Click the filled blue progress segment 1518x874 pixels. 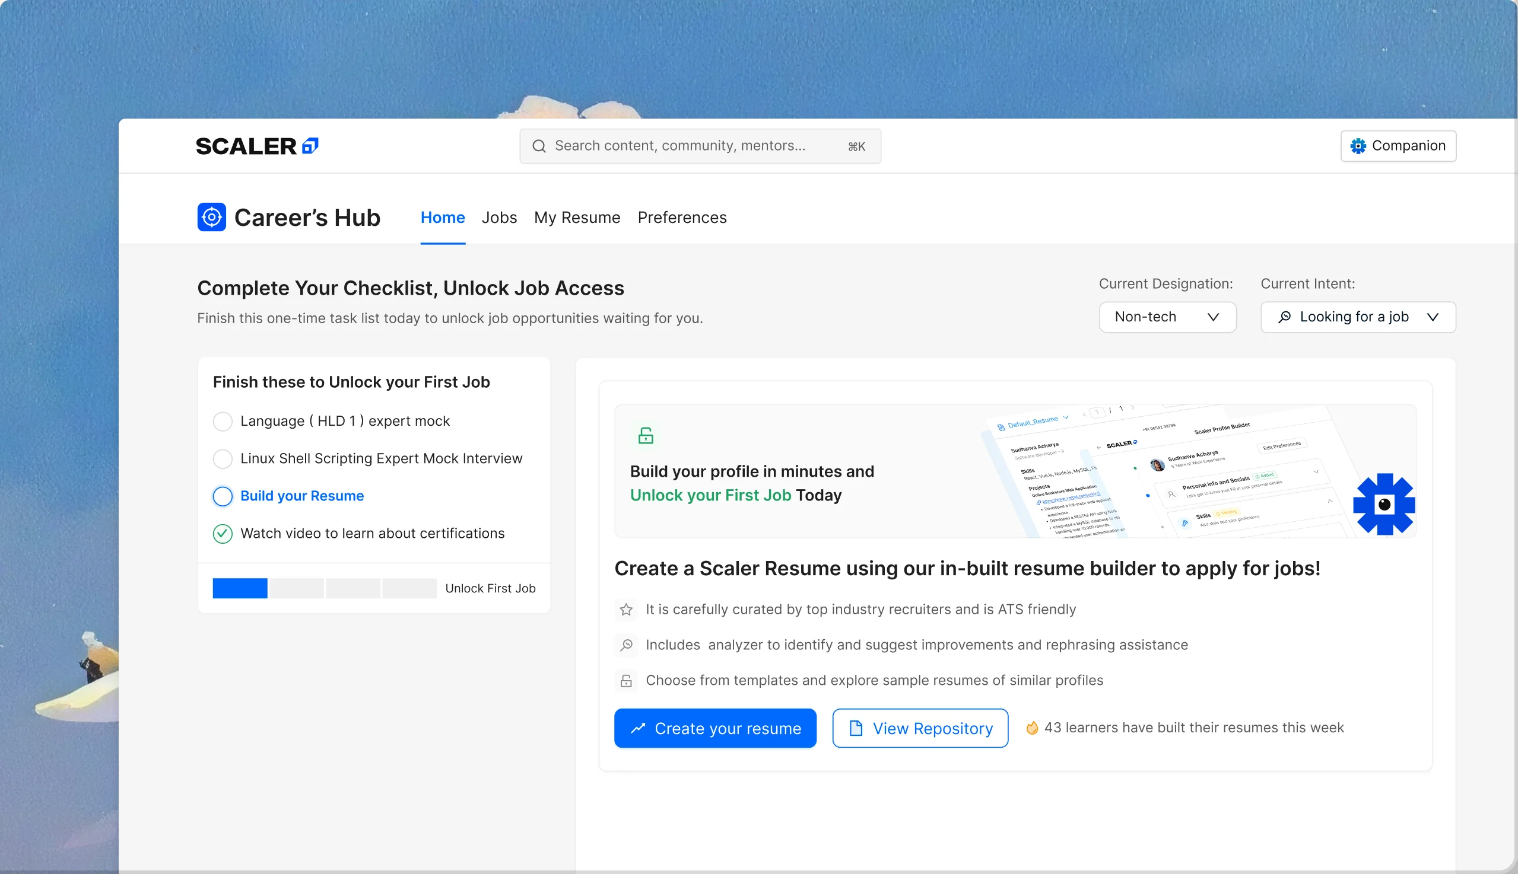tap(240, 588)
